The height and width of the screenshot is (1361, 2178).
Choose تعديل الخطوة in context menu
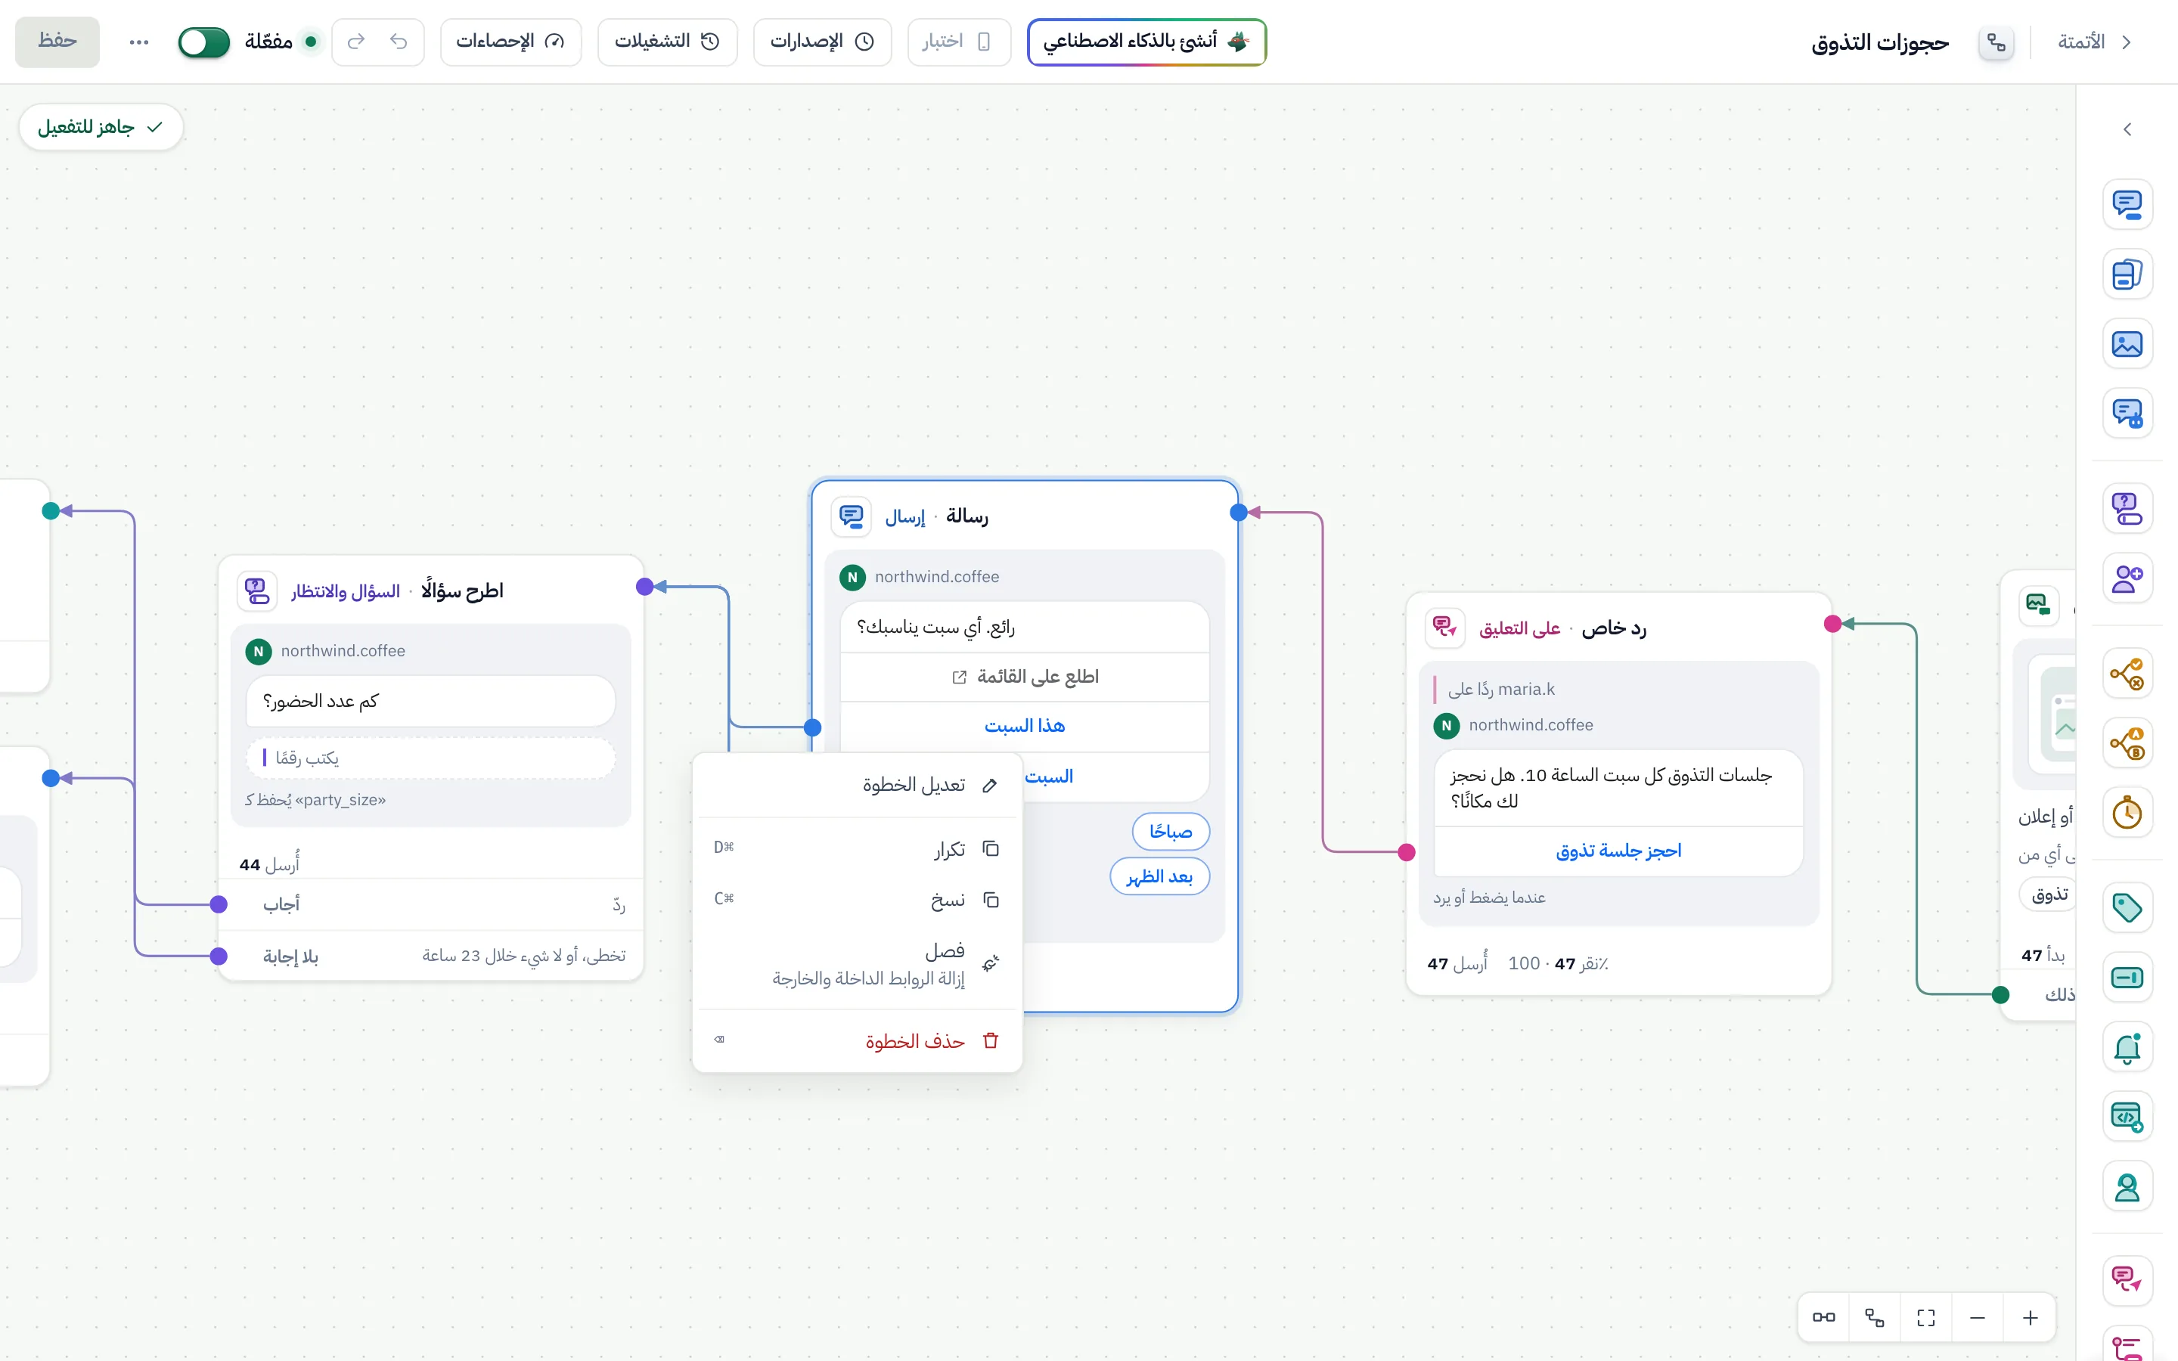[857, 785]
